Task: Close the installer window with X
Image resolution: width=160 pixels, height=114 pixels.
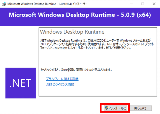Action: tap(154, 4)
